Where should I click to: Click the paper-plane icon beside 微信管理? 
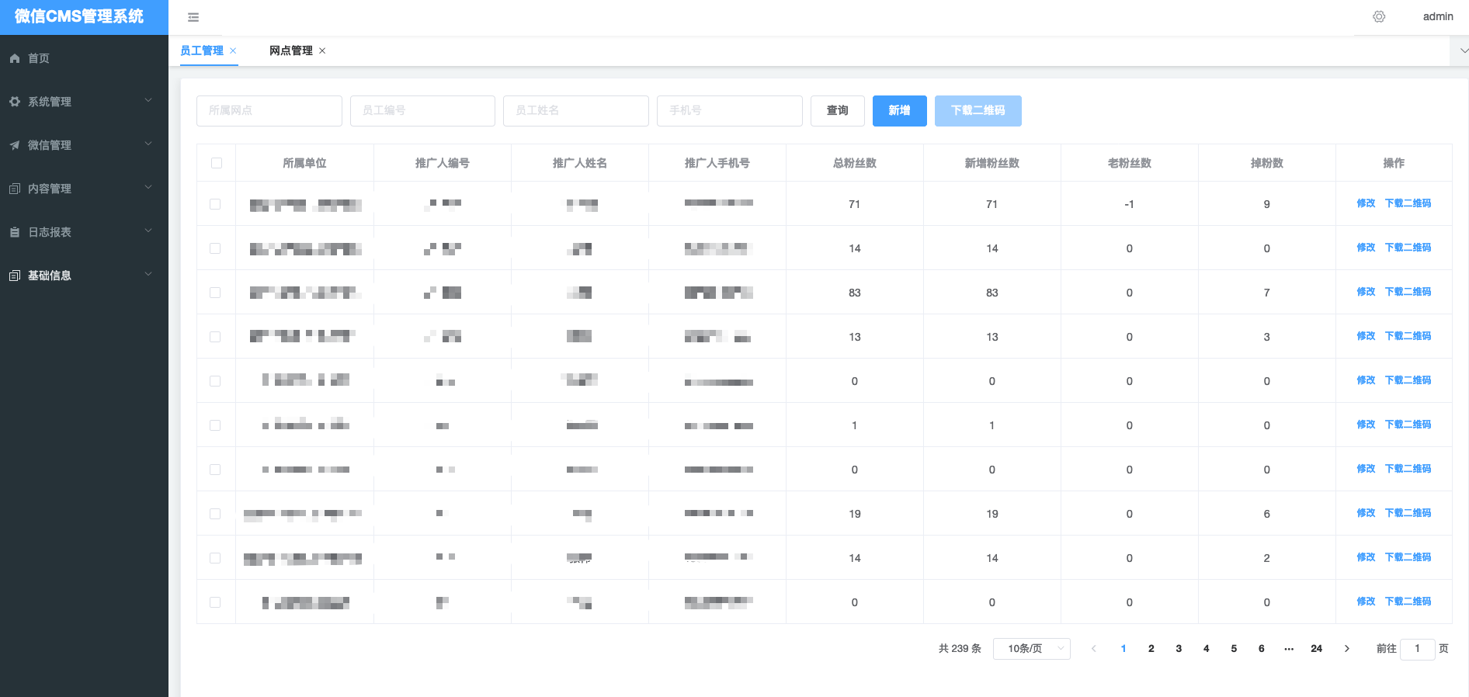(15, 145)
